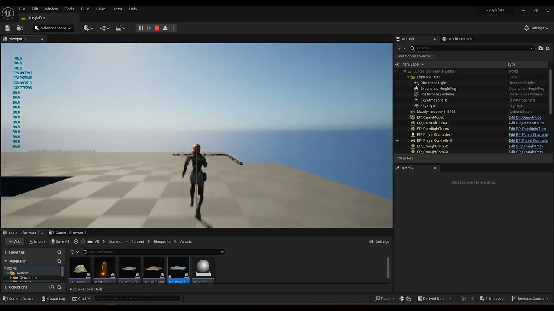Open the File menu
The height and width of the screenshot is (311, 554).
coord(22,9)
